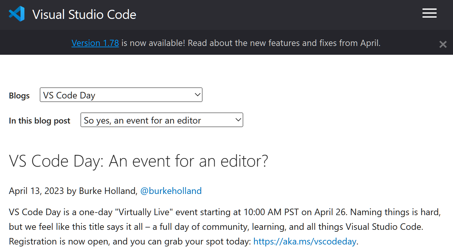
Task: Pick a different blog from the Blogs combo box
Action: tap(121, 94)
